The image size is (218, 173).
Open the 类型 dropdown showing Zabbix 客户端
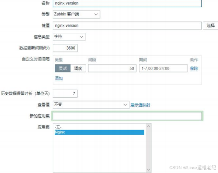[77, 14]
